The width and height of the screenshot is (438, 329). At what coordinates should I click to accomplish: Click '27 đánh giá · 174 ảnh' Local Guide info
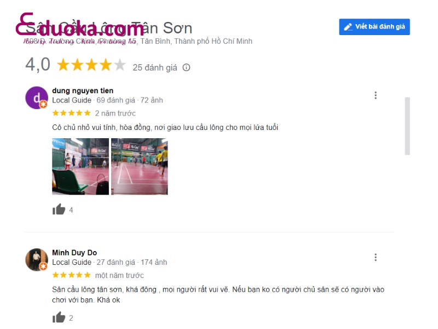(131, 262)
